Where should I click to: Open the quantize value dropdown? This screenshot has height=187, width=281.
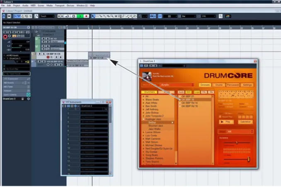208,16
